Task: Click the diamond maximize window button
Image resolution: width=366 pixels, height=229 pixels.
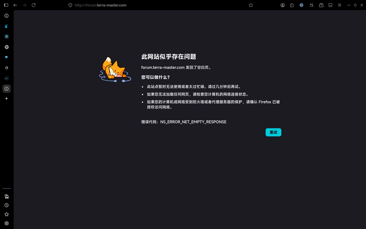Action: 355,5
